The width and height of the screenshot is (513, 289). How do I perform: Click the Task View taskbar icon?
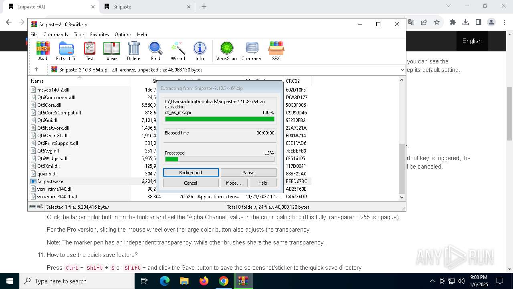144,281
